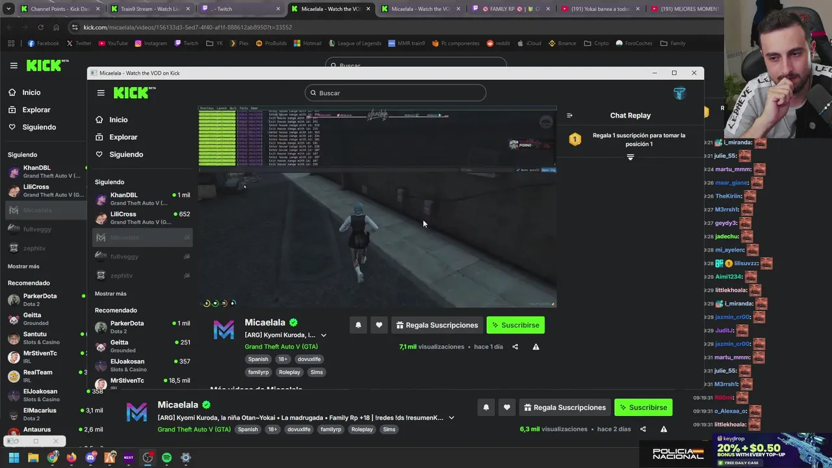Open League of Legends bookmark

[x=354, y=44]
